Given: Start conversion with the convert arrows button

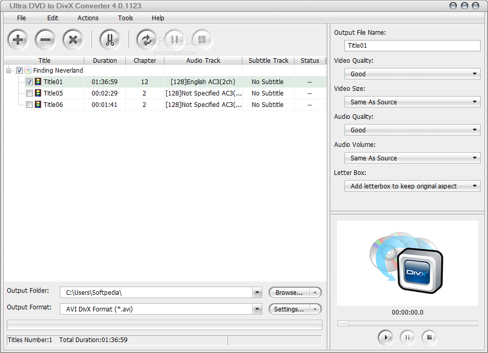Looking at the screenshot, I should click(x=147, y=39).
